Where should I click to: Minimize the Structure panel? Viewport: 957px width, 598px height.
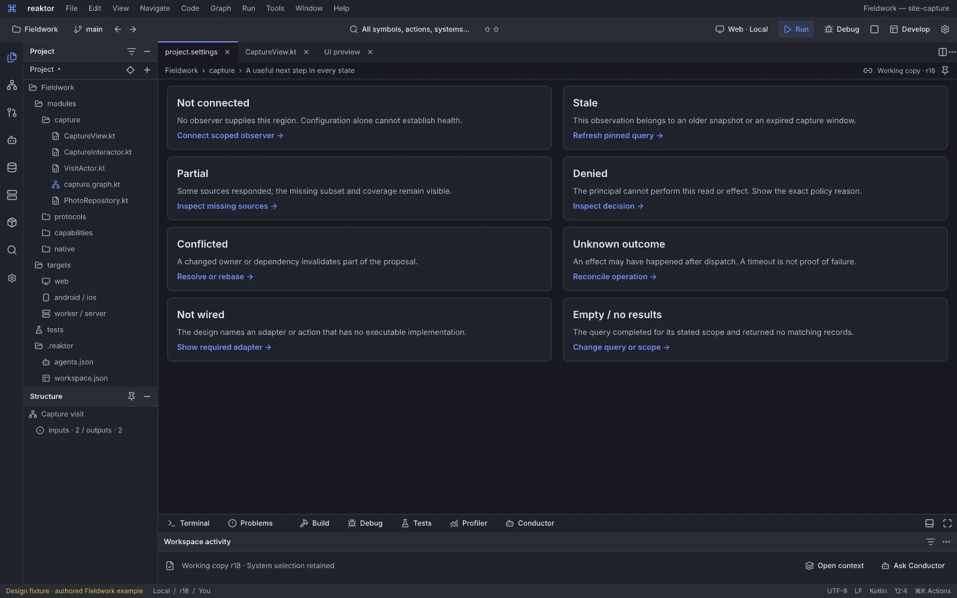point(147,396)
